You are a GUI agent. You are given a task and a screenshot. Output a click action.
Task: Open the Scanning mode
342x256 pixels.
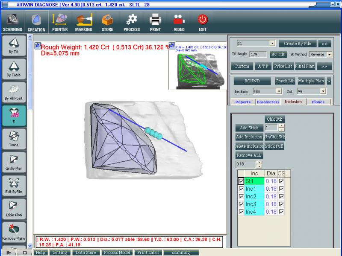pyautogui.click(x=12, y=23)
